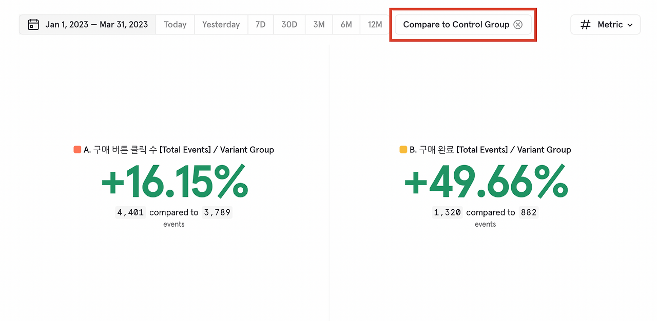Expand the Metric dropdown chevron
This screenshot has width=657, height=321.
point(630,25)
